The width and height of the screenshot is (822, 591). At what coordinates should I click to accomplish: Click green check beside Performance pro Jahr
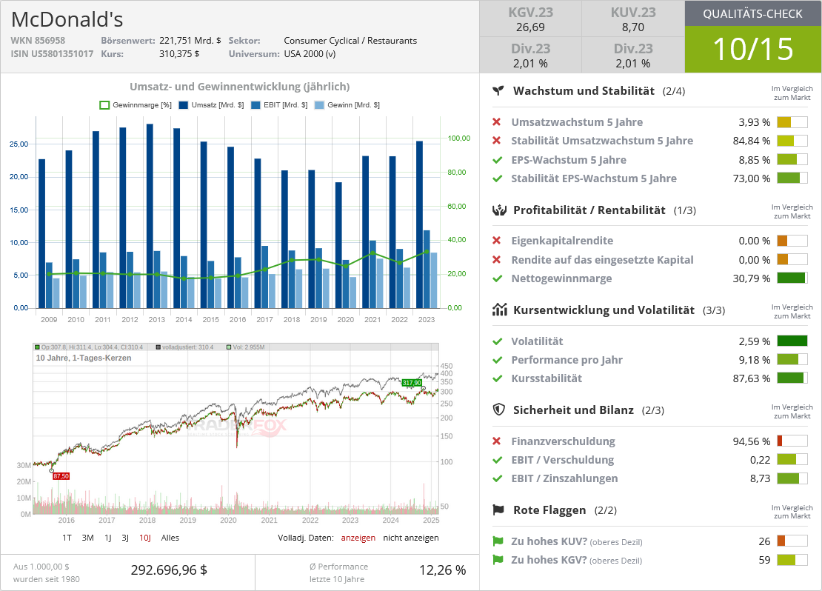(x=498, y=360)
